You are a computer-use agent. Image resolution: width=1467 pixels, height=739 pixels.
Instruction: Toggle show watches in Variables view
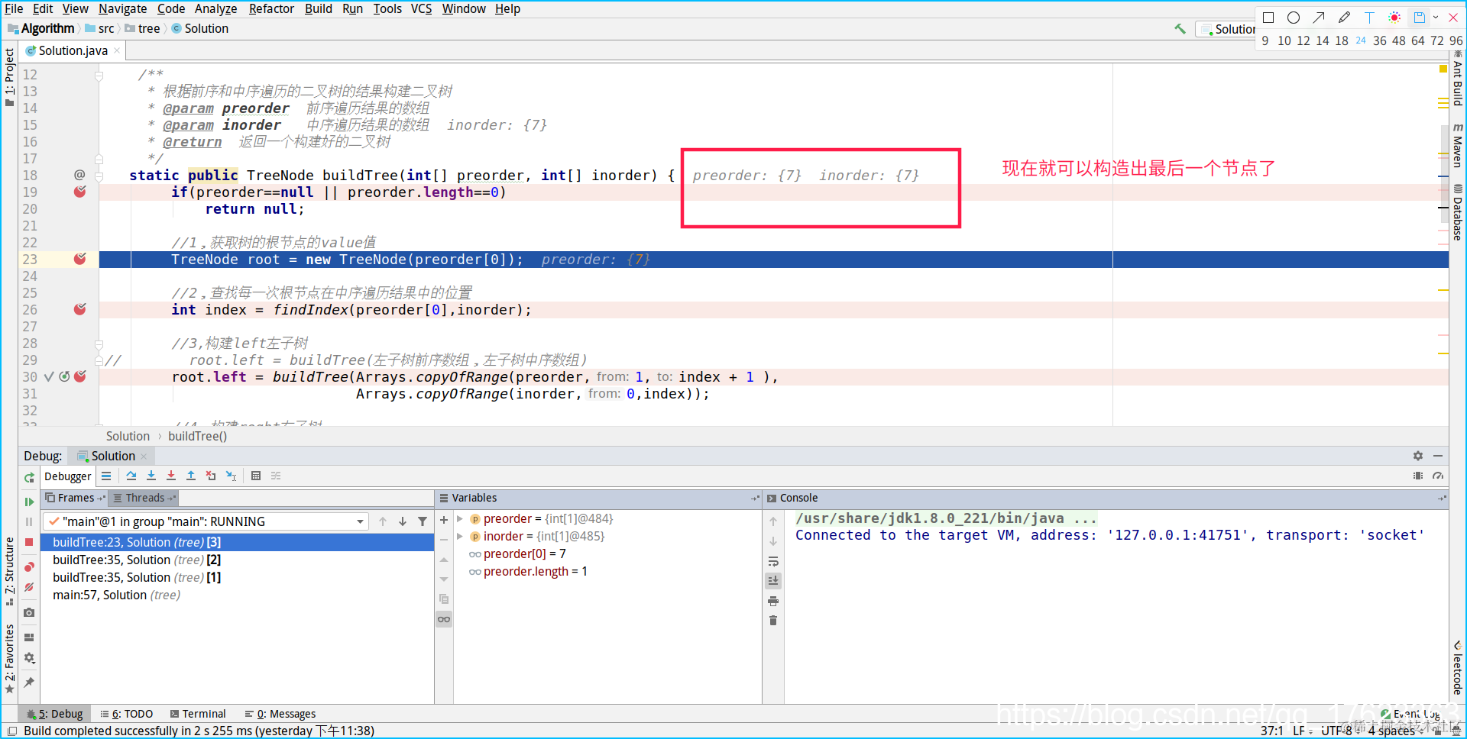(444, 619)
